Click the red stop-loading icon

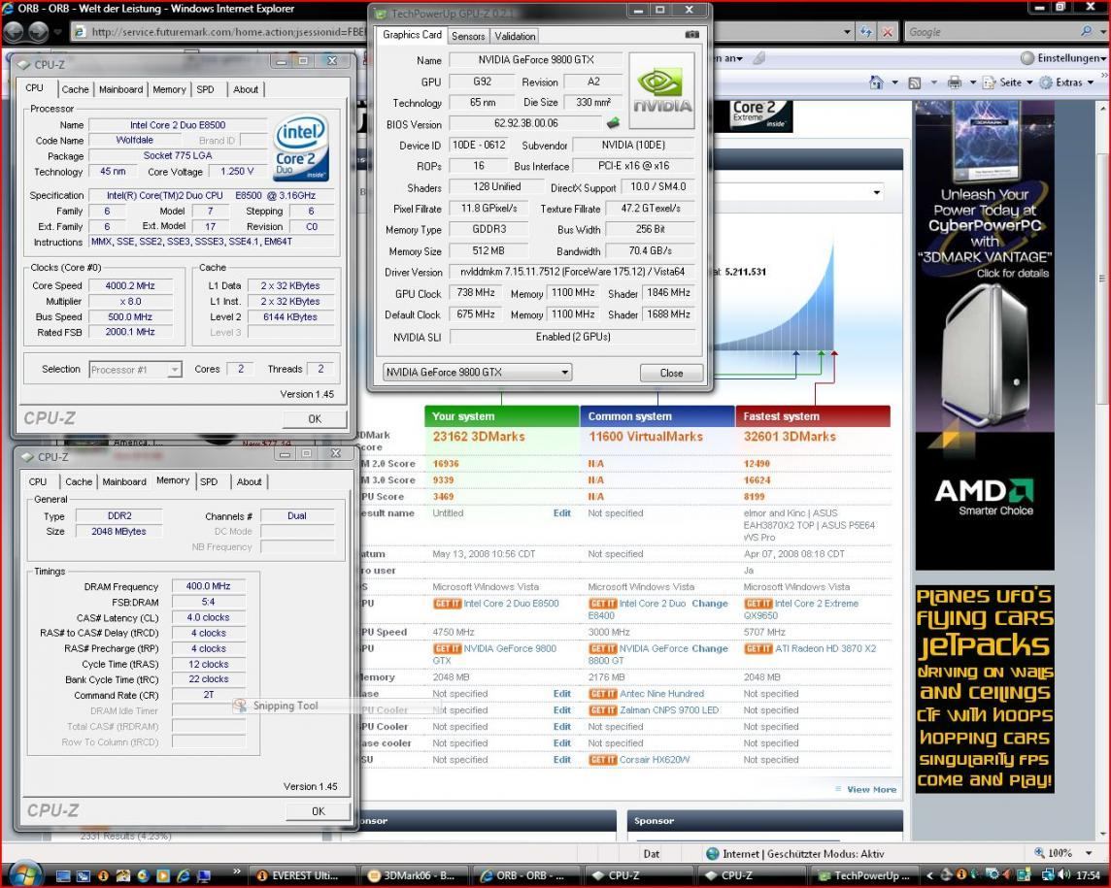click(888, 32)
